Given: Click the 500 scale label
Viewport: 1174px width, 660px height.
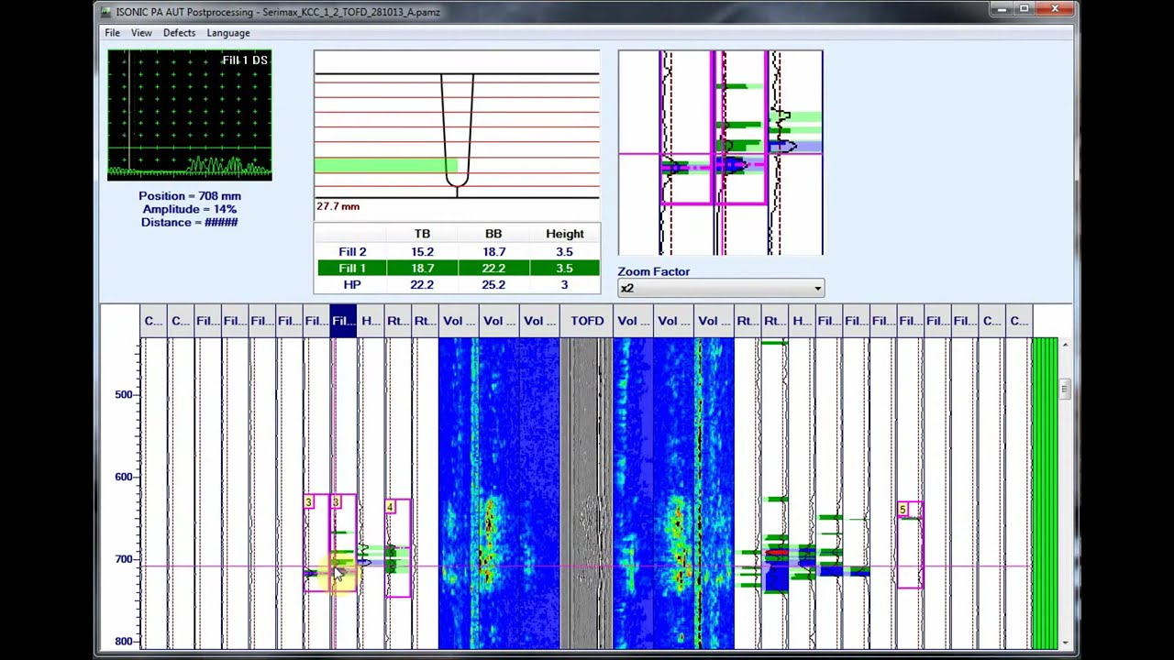Looking at the screenshot, I should pos(124,394).
